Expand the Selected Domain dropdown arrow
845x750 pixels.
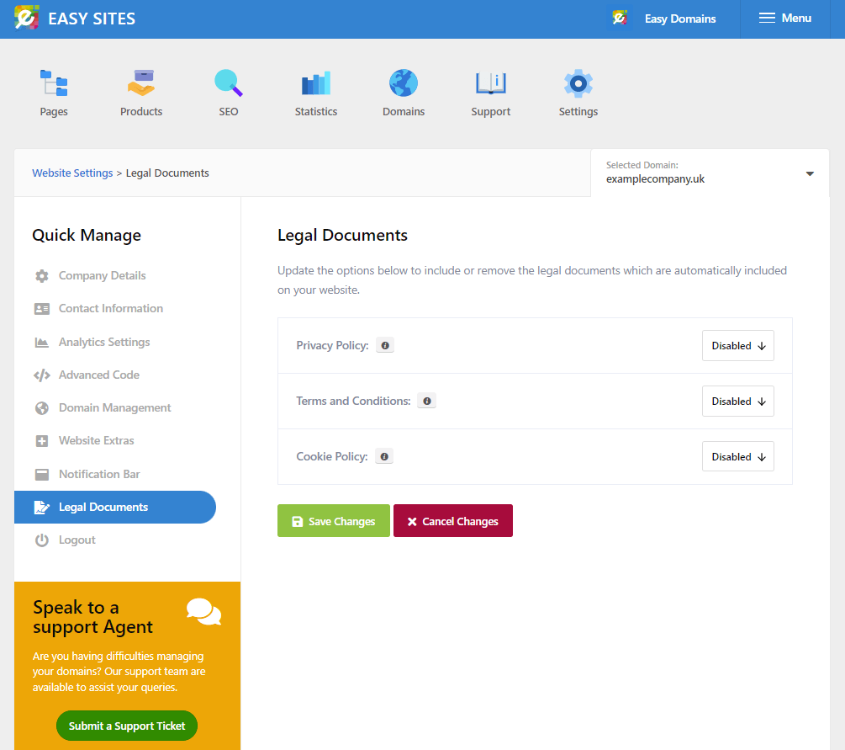coord(810,173)
